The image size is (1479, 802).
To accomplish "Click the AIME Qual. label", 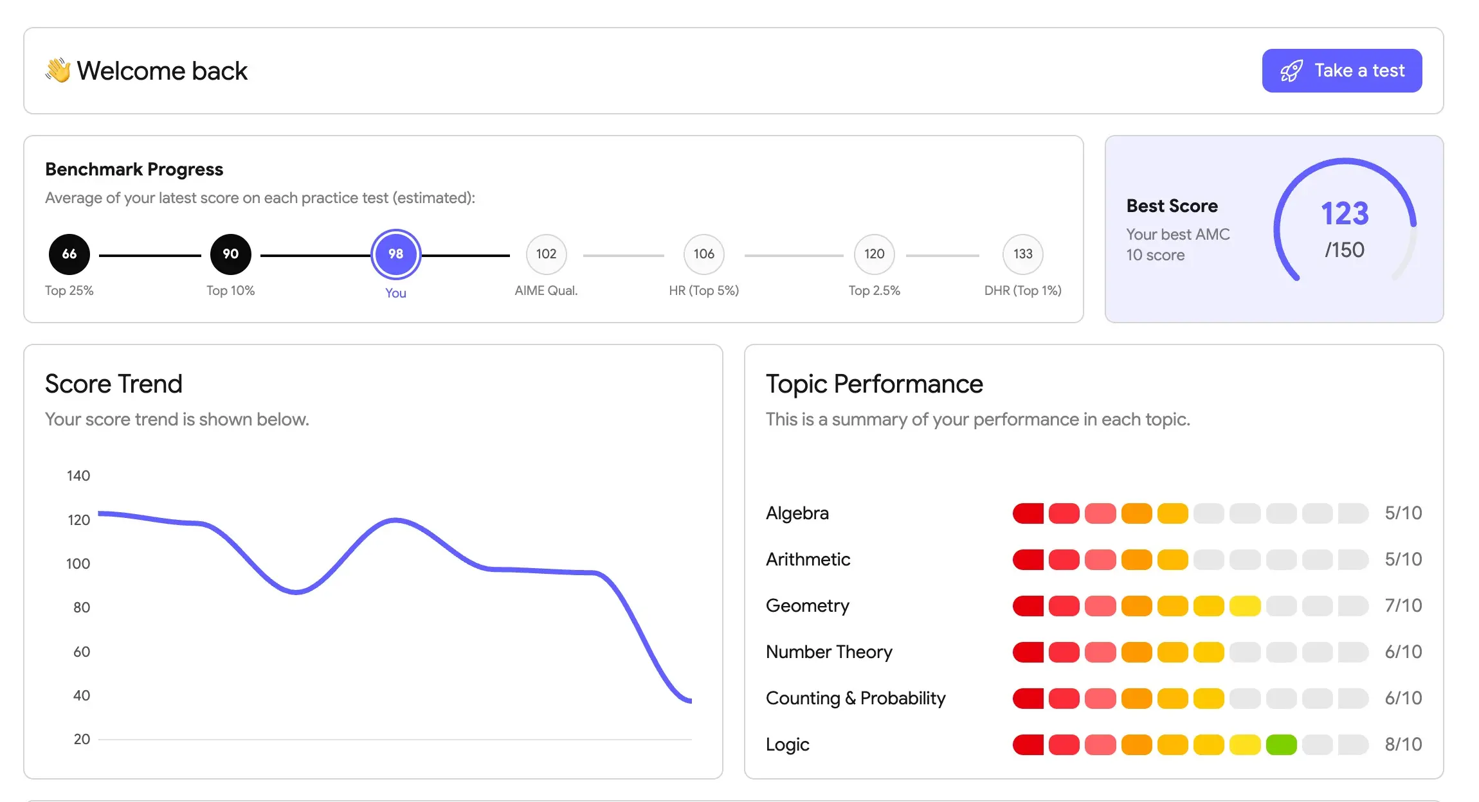I will pos(546,290).
